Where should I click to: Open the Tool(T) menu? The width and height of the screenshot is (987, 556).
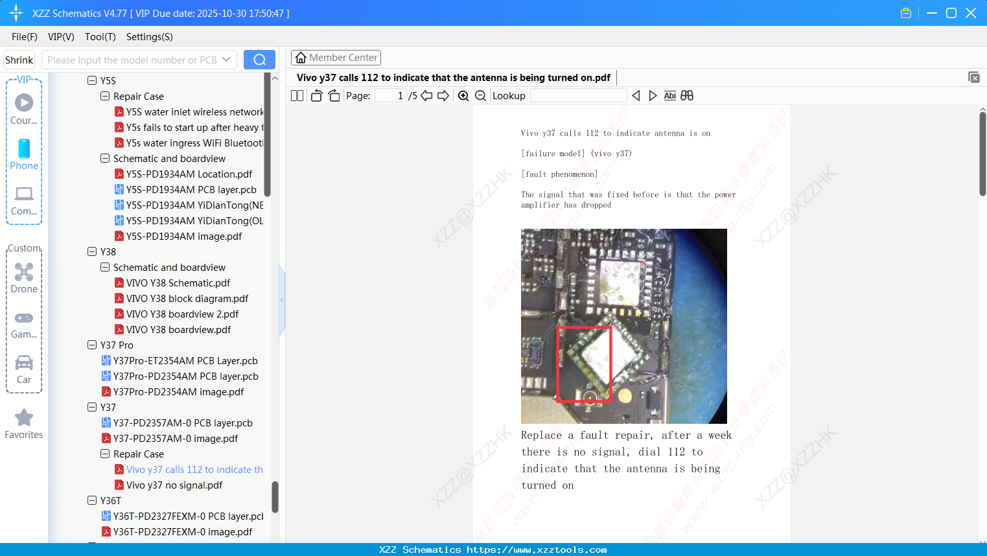pyautogui.click(x=100, y=37)
